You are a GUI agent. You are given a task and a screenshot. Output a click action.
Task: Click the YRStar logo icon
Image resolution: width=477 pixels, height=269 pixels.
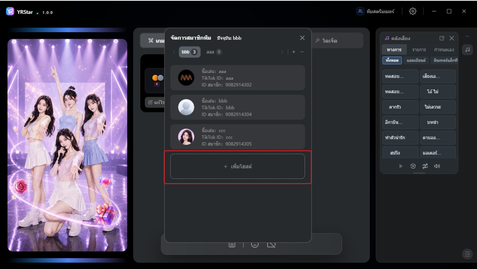10,11
